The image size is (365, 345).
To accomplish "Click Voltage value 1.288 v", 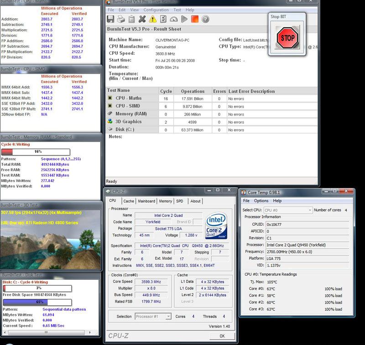I will pos(191,235).
